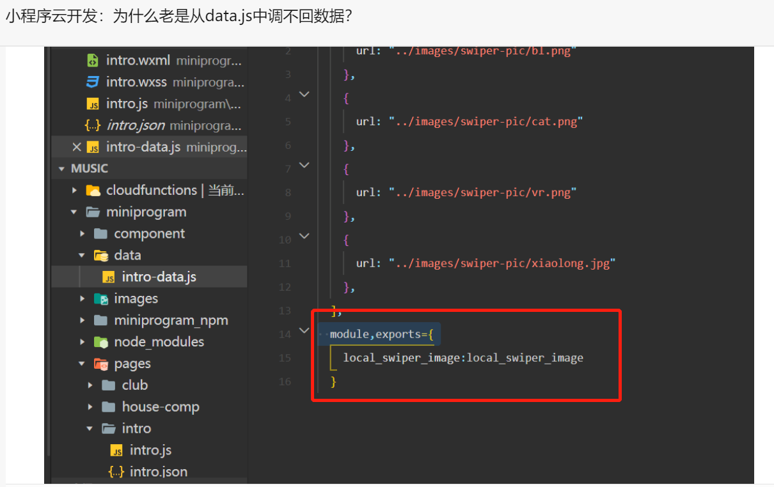Viewport: 774px width, 487px height.
Task: Click the miniprogram_npm folder icon
Action: [x=100, y=320]
